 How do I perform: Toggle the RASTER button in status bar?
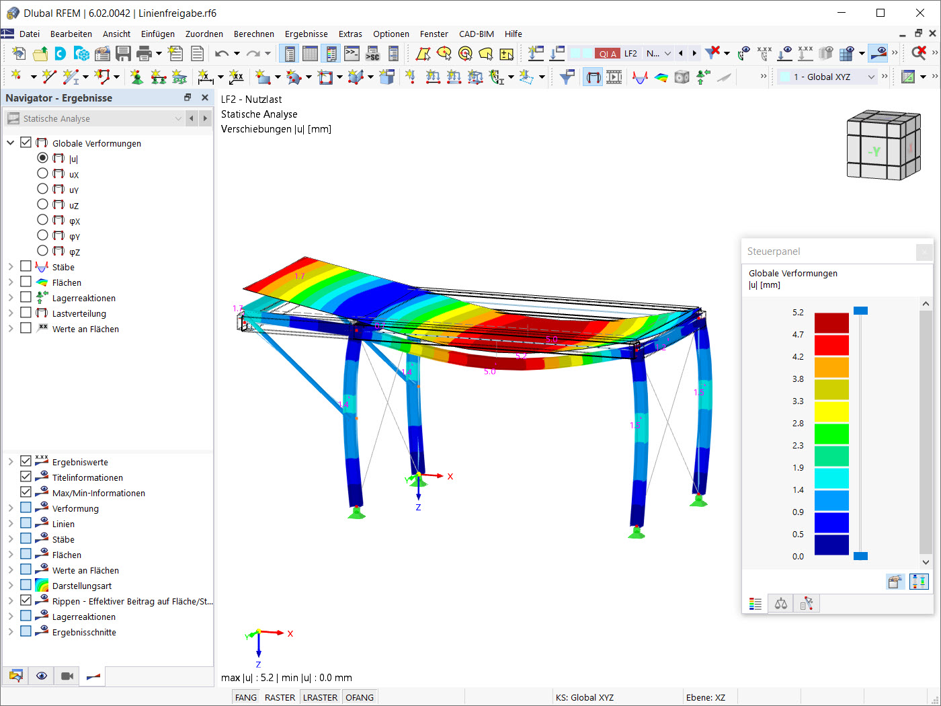[x=280, y=697]
